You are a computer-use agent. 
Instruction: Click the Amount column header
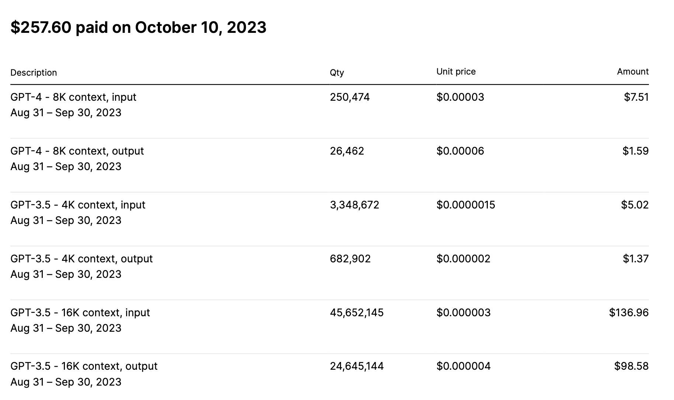(x=633, y=72)
